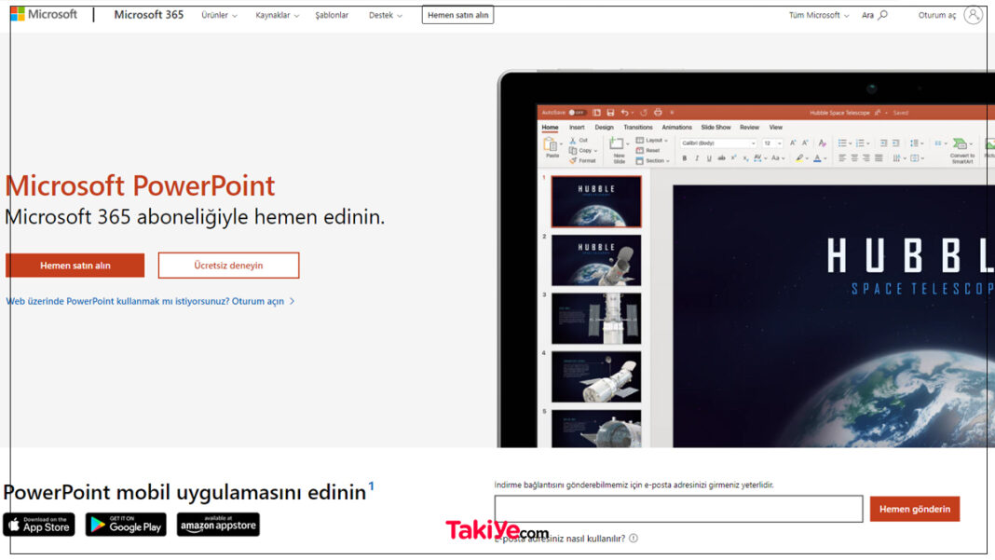Click the Clear Formatting icon in the ribbon
The height and width of the screenshot is (560, 995).
tap(823, 143)
